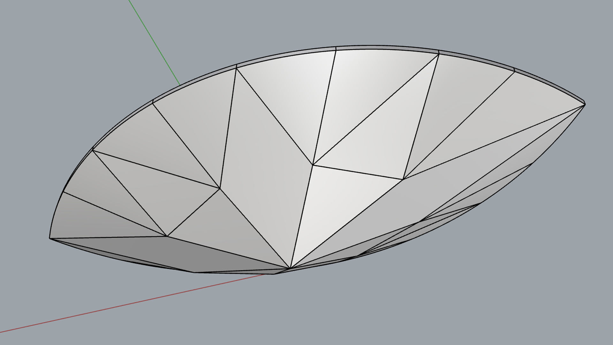Image resolution: width=613 pixels, height=345 pixels.
Task: Click the bottom culet vertex where edges meet
Action: point(290,268)
